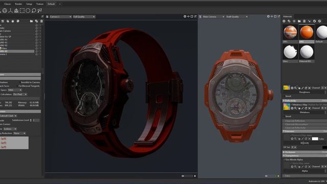327x184 pixels.
Task: Clear the emissive map with its X icon
Action: [x=310, y=139]
